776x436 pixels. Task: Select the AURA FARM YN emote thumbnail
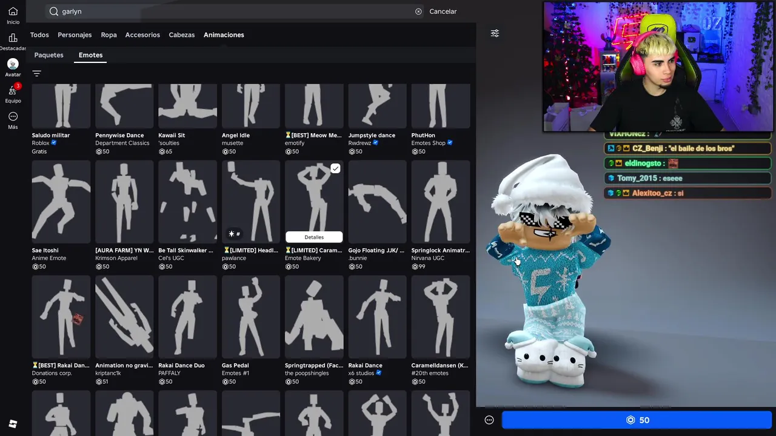[x=124, y=202]
